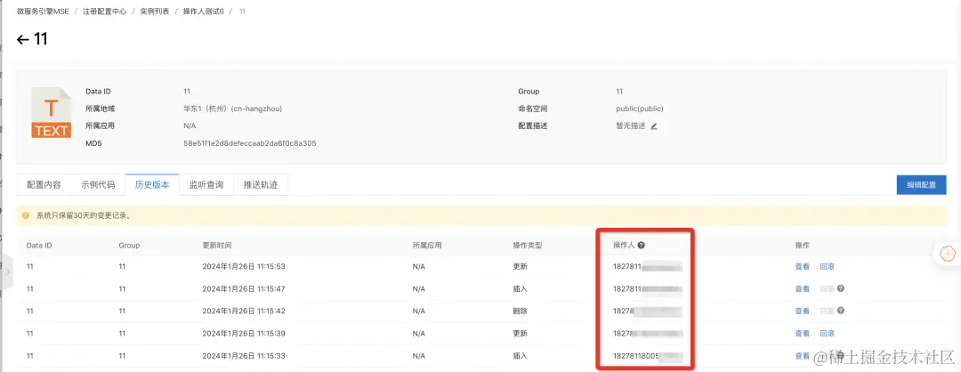Screen dimensions: 961x372
Task: Click 插入 in the 11:15:47 row
Action: pyautogui.click(x=520, y=288)
